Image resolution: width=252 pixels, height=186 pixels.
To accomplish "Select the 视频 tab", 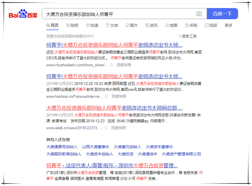I will [211, 25].
